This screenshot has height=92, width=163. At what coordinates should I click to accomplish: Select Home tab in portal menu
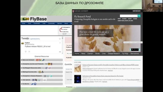tap(77, 54)
